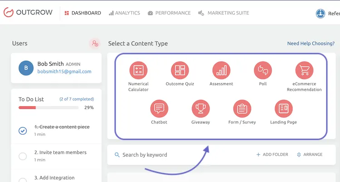Click the Select a Content Type heading

pos(138,44)
